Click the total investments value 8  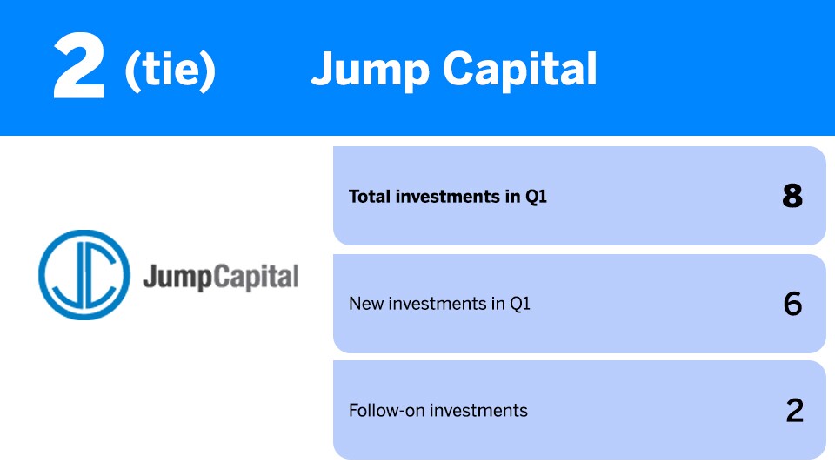(792, 197)
